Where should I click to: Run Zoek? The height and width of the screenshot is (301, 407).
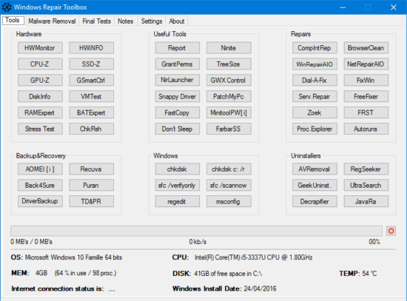[x=314, y=112]
